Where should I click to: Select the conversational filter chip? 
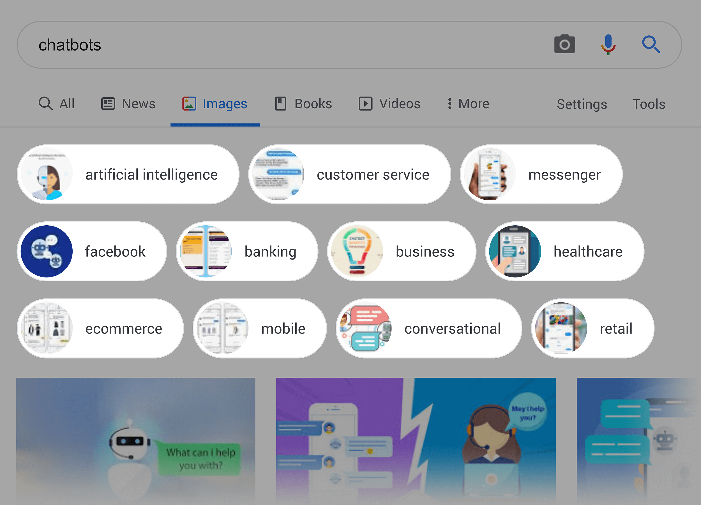(x=429, y=329)
